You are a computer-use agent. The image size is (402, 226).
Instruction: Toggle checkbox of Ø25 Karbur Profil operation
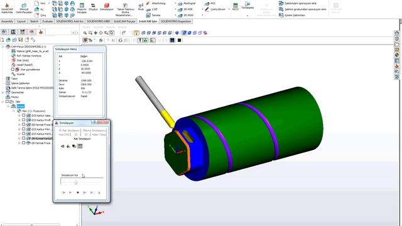(24, 120)
